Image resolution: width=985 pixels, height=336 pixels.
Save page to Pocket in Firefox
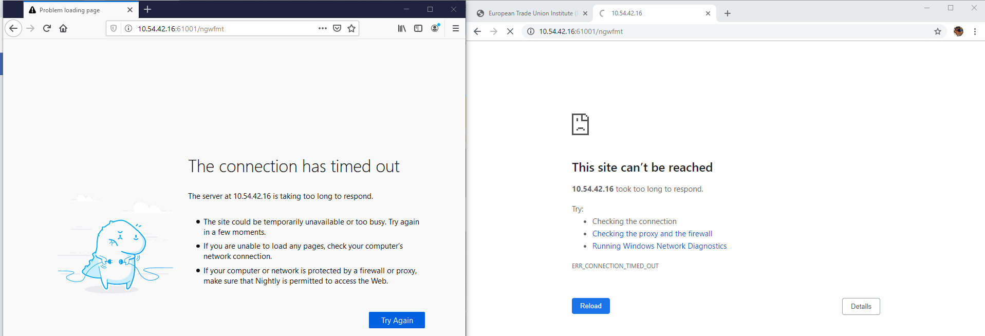(337, 28)
